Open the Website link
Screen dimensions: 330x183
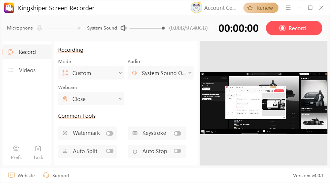click(x=26, y=175)
